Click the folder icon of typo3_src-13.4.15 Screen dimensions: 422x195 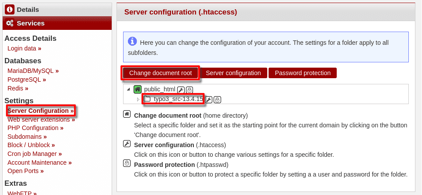pyautogui.click(x=147, y=99)
